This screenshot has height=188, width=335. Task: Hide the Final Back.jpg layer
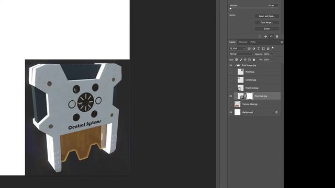coord(231,96)
